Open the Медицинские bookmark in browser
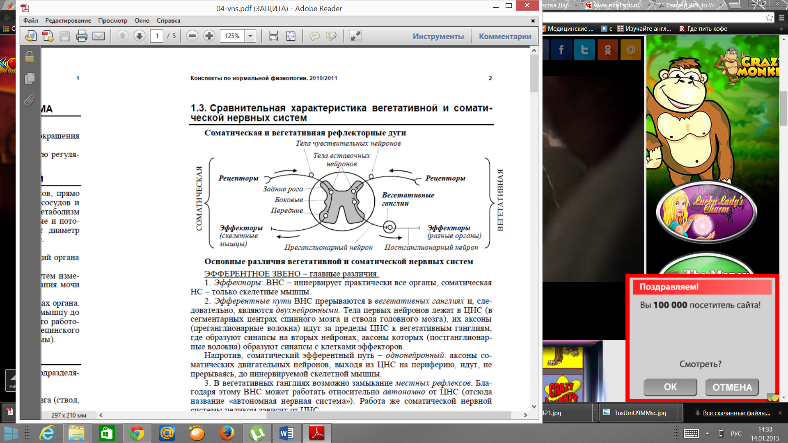Image resolution: width=788 pixels, height=443 pixels. [x=568, y=29]
